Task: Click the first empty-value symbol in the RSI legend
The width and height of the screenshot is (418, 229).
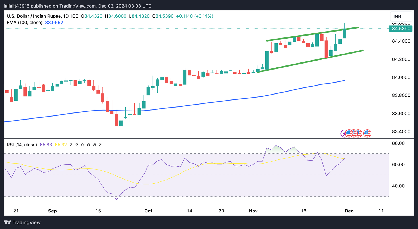Action: click(x=71, y=145)
